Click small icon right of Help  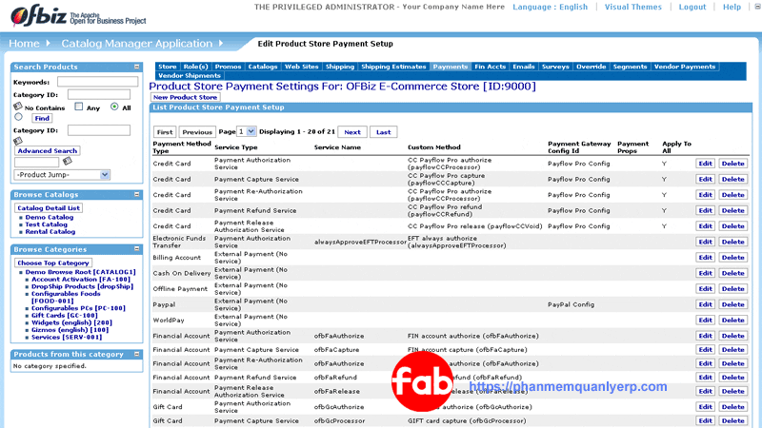[757, 7]
